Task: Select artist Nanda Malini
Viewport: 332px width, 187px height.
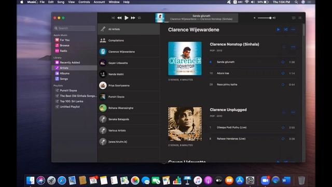Action: tap(129, 74)
